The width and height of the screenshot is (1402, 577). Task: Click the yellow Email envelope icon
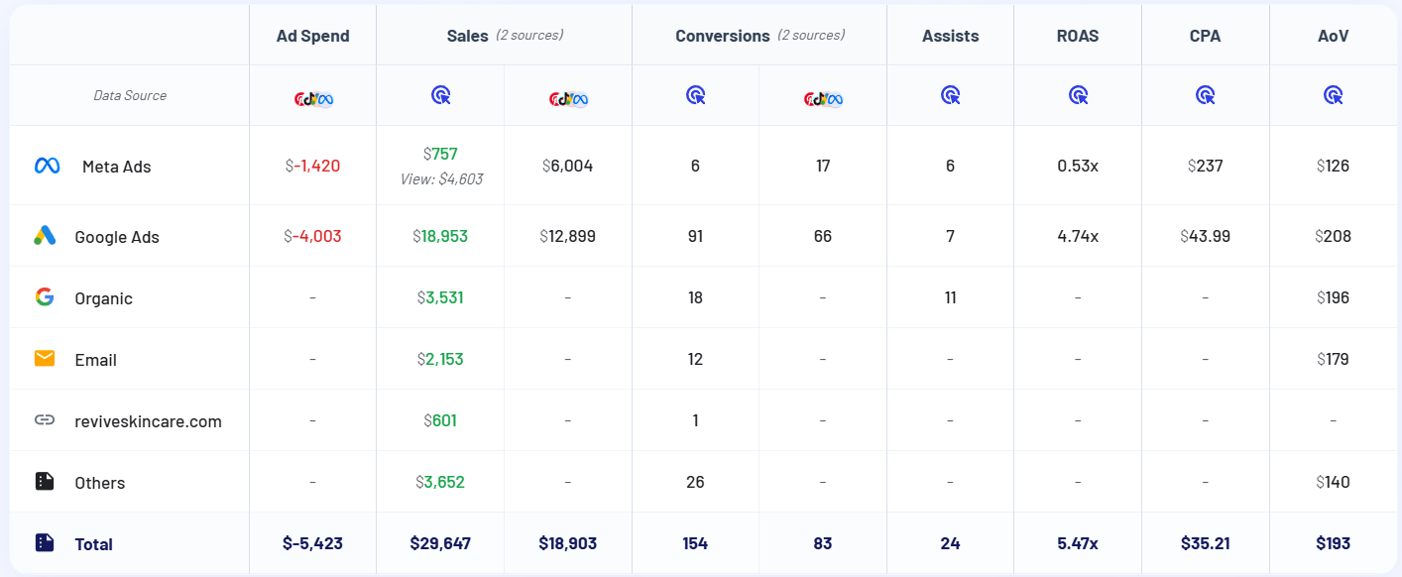45,358
